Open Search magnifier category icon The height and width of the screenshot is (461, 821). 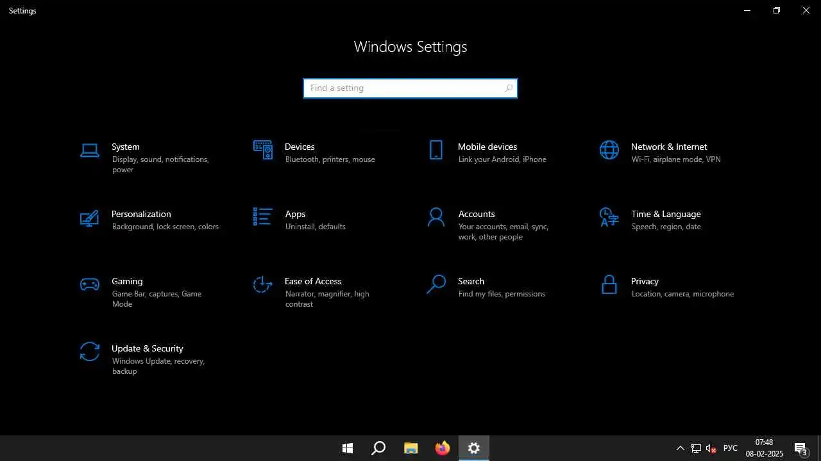436,284
